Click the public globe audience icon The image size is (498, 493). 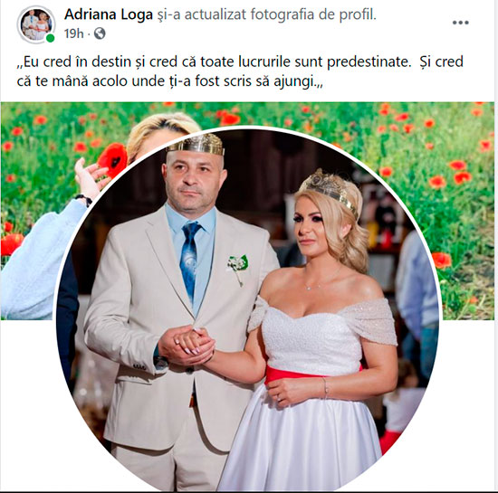tap(100, 33)
